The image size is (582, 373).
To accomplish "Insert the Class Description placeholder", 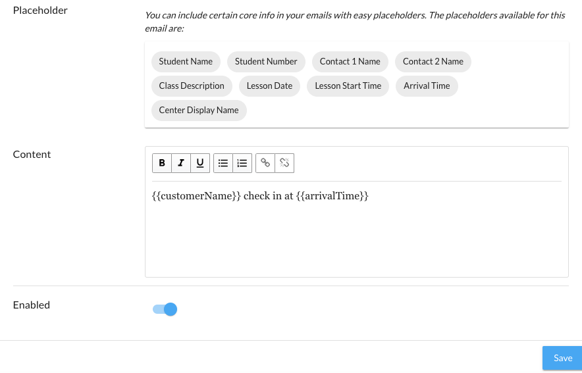I will pos(192,86).
